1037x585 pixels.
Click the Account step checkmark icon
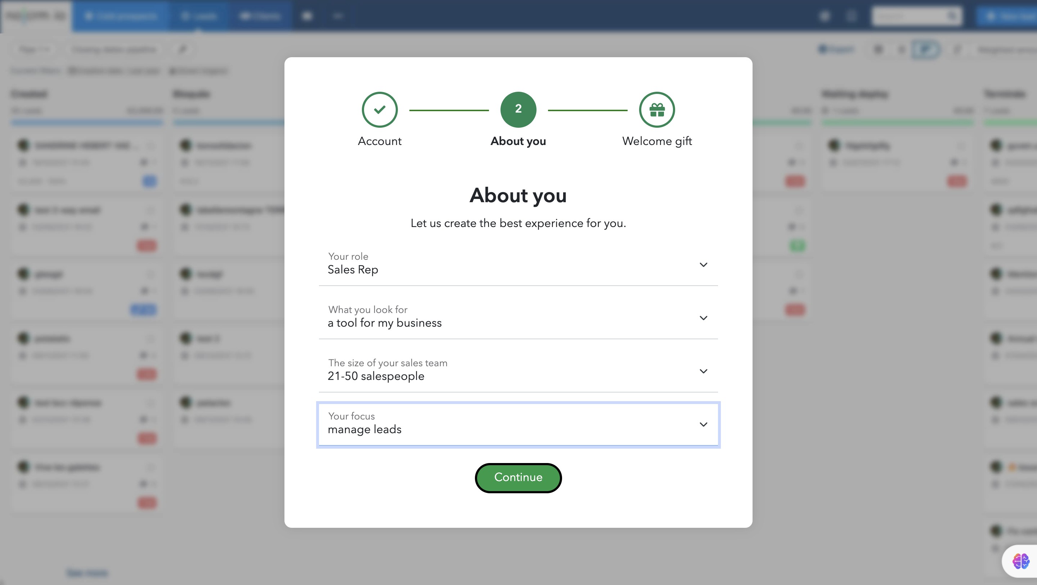[x=379, y=109]
